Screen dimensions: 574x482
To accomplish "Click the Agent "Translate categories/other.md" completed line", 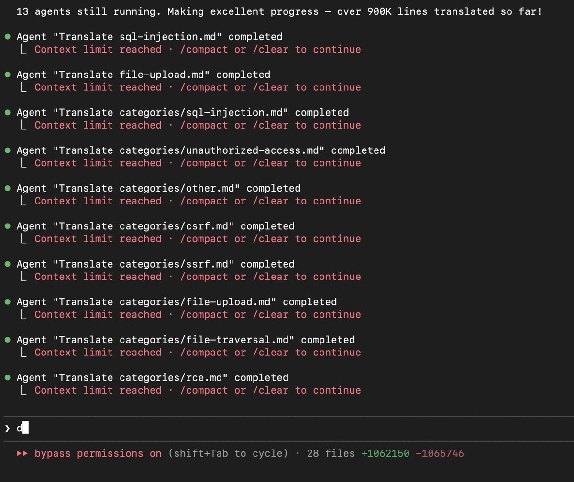I will click(x=158, y=188).
